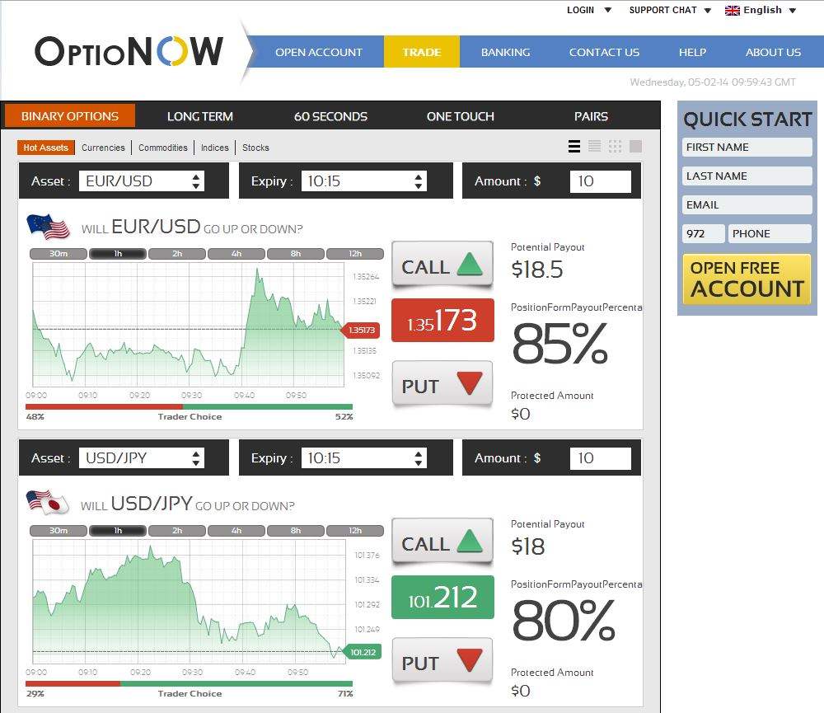Click the Open Free Account button
This screenshot has width=824, height=713.
(747, 279)
